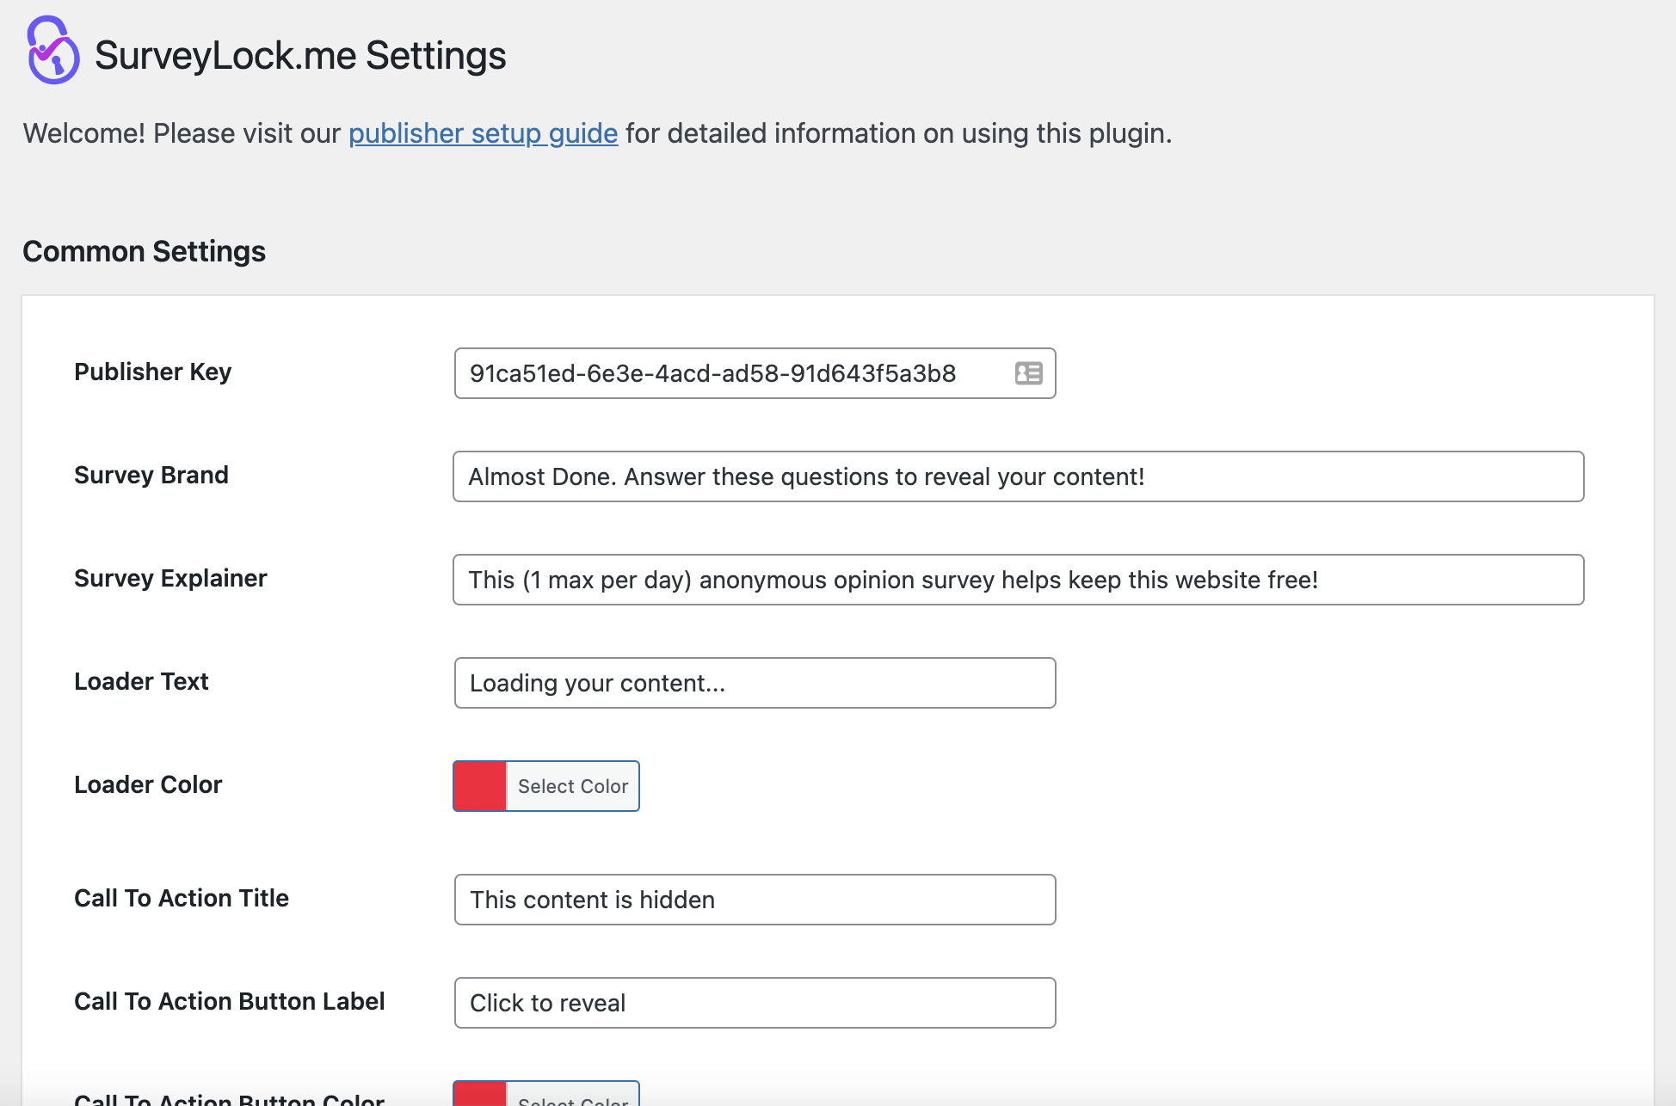Viewport: 1676px width, 1106px height.
Task: Click the red Call To Action Button Color swatch
Action: [480, 1094]
